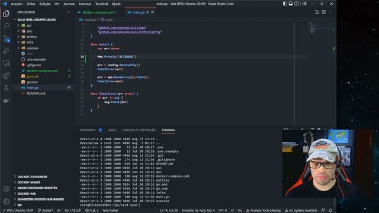Open Explorer views and more actions ellipsis
This screenshot has width=379, height=213.
click(x=69, y=12)
